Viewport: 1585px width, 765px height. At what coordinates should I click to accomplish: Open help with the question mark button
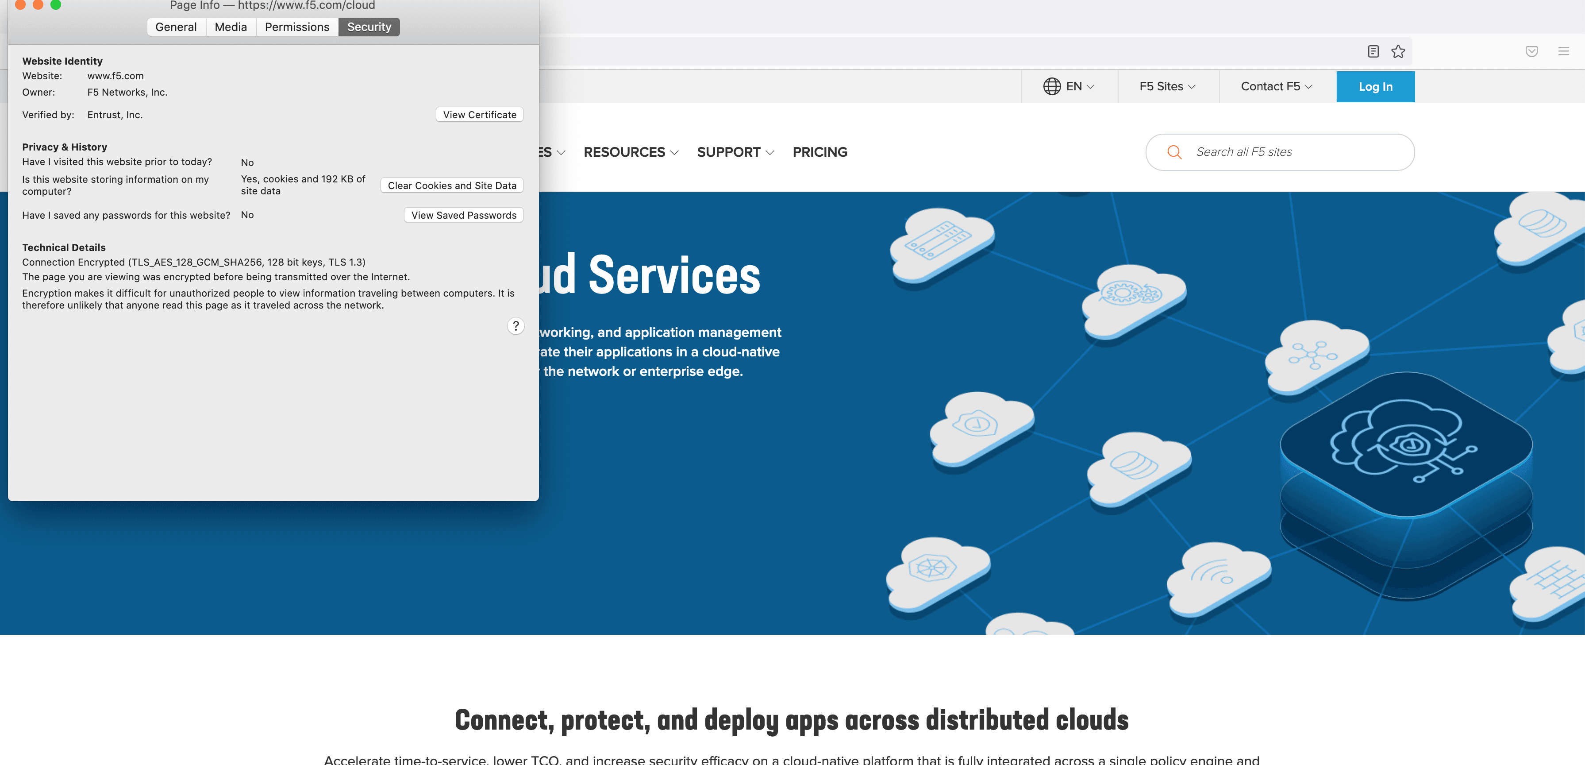pyautogui.click(x=516, y=325)
